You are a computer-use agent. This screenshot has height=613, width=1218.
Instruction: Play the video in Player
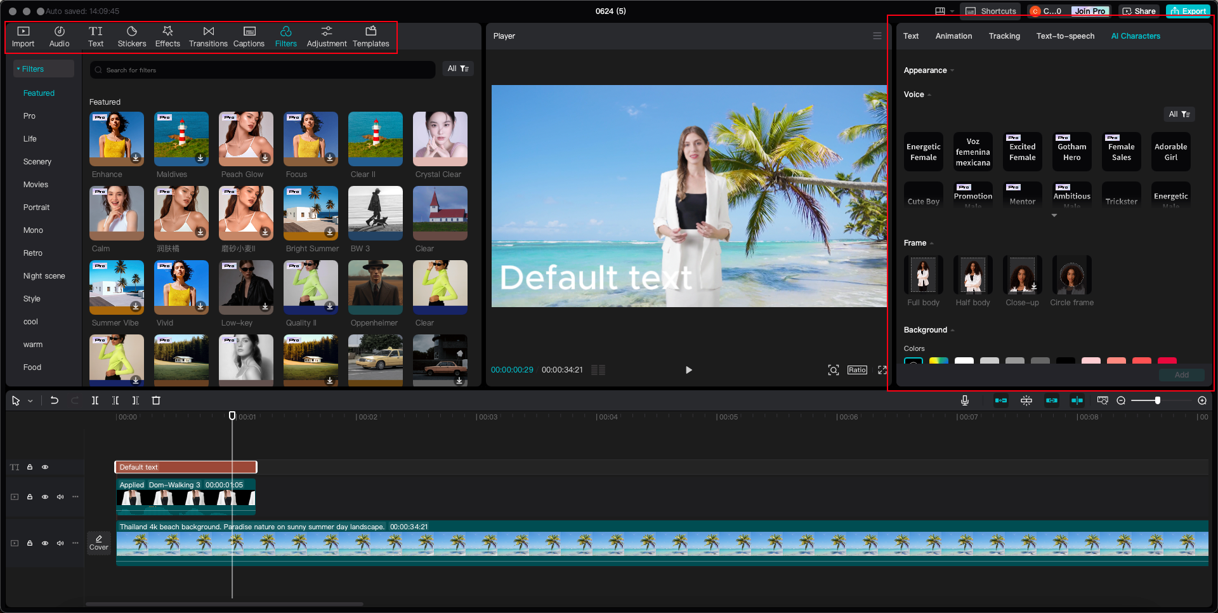point(688,370)
